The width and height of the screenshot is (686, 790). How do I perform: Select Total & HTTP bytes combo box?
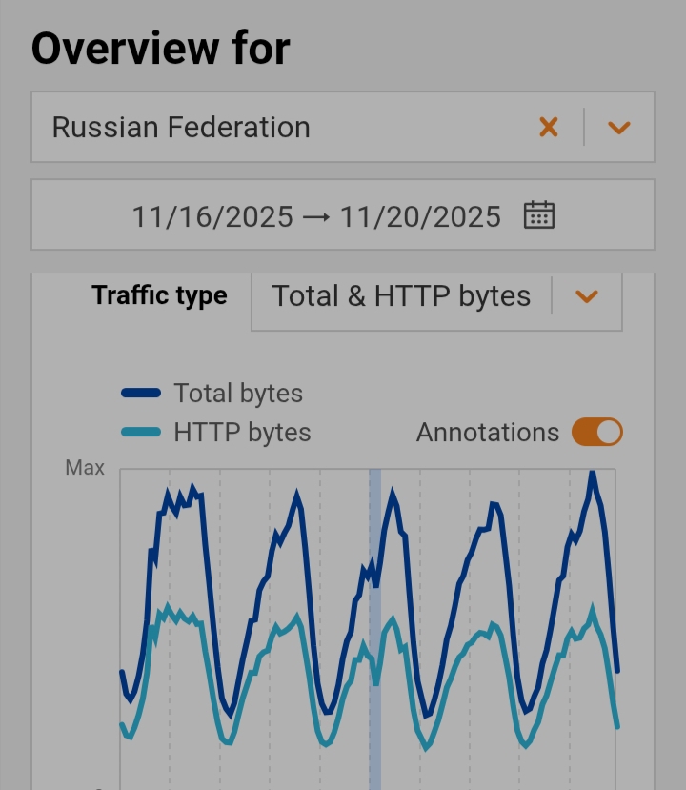401,296
